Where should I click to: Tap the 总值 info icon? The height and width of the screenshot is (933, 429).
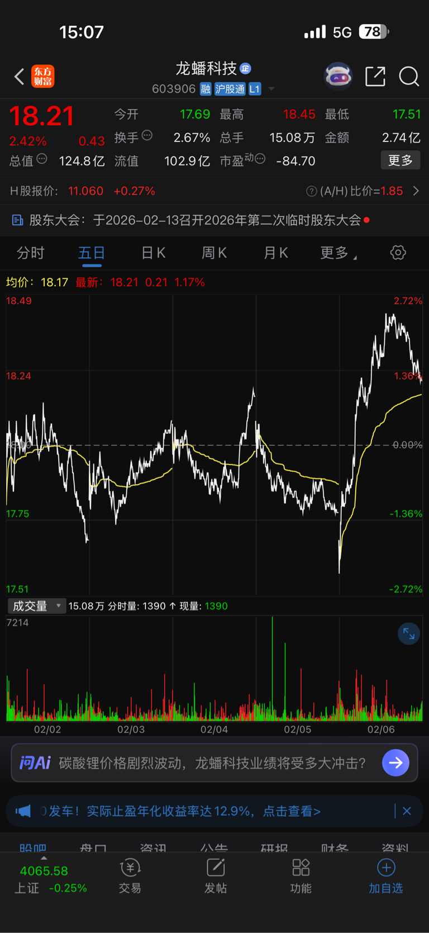pos(42,159)
